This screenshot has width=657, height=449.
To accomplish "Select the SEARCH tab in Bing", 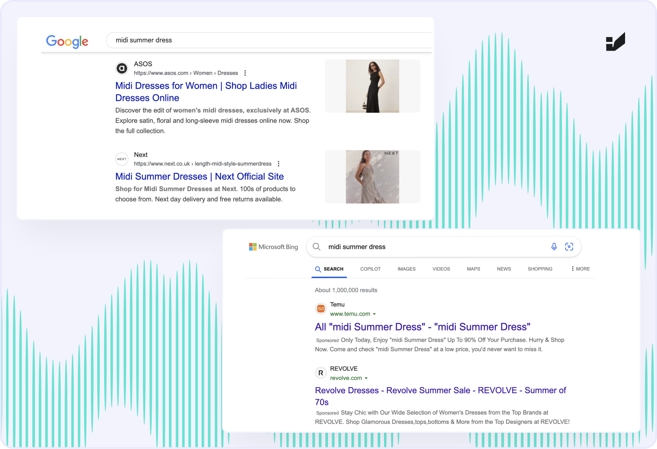I will coord(329,269).
